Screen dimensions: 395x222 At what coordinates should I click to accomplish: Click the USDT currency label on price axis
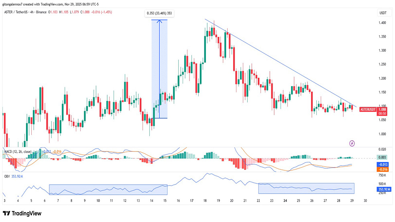[x=383, y=13]
